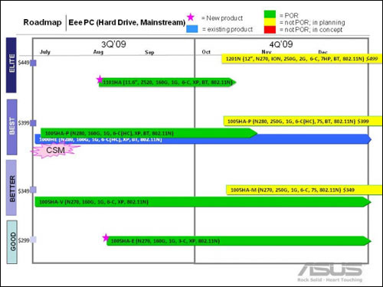Click the July month label
383x287 pixels.
click(45, 52)
